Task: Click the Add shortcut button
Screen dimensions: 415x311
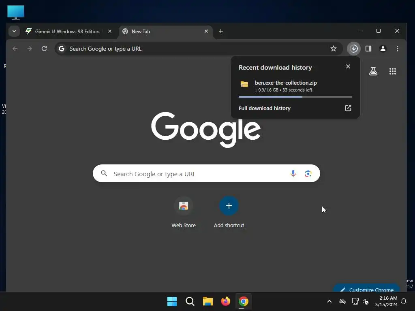Action: pos(229,212)
